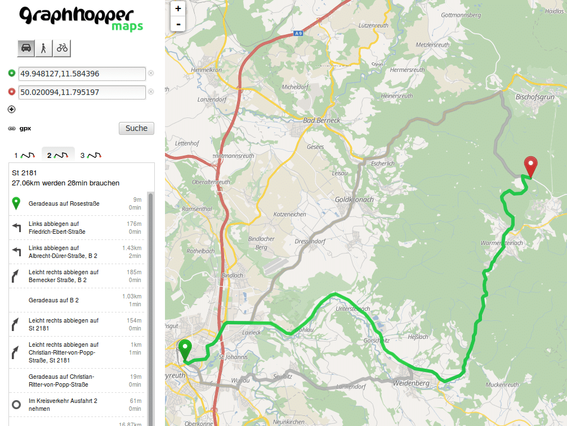Screen dimensions: 567x426
Task: Select alternative route tab 2
Action: pyautogui.click(x=59, y=155)
